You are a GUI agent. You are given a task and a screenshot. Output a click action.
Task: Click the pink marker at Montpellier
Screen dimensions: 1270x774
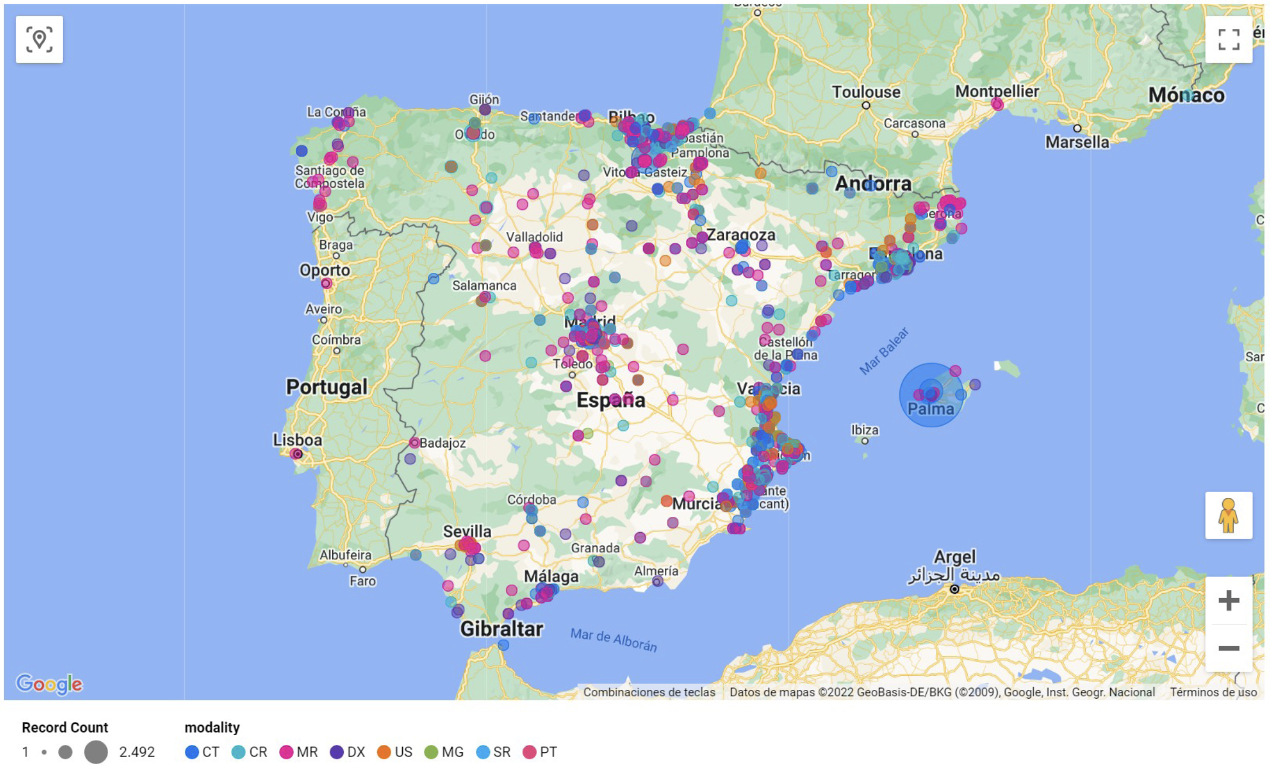(x=997, y=105)
